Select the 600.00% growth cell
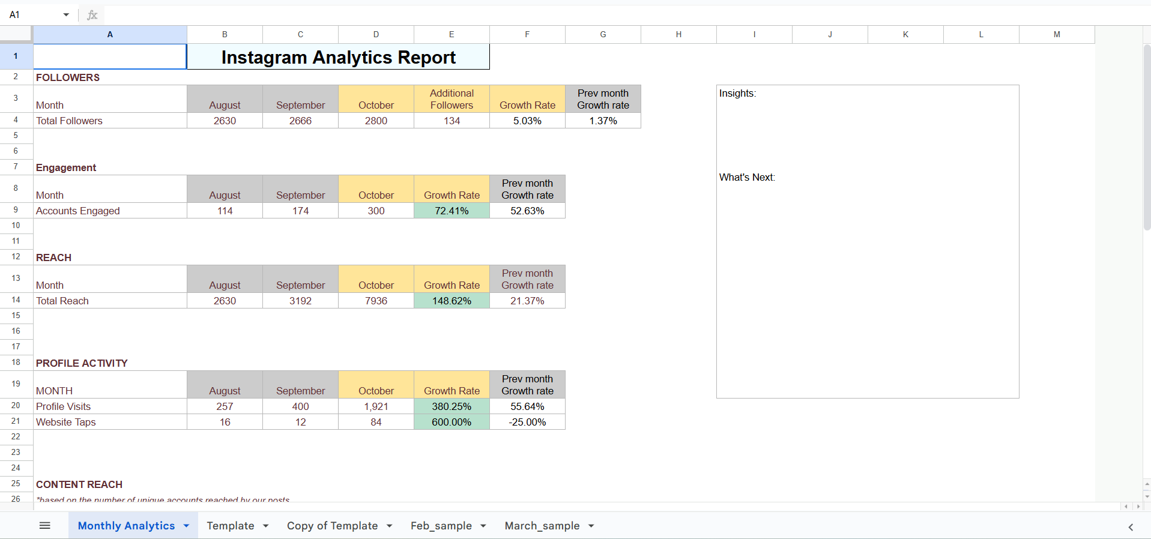Viewport: 1151px width, 539px height. [x=452, y=422]
